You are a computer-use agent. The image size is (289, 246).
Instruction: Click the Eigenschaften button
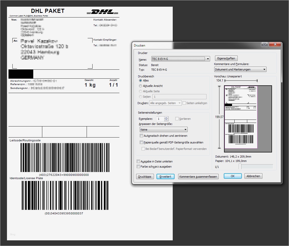pos(226,58)
